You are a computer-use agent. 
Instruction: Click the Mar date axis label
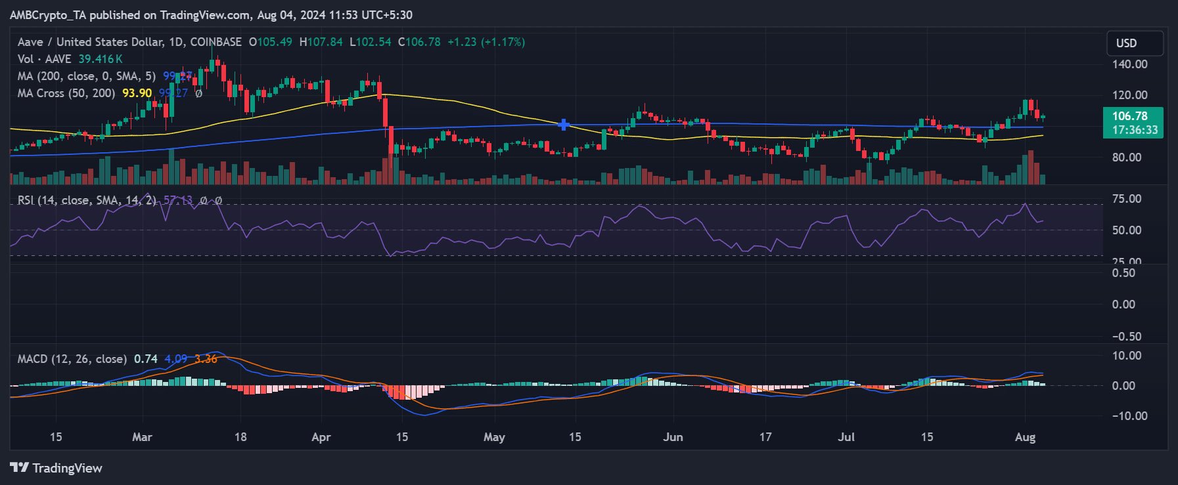click(x=142, y=437)
